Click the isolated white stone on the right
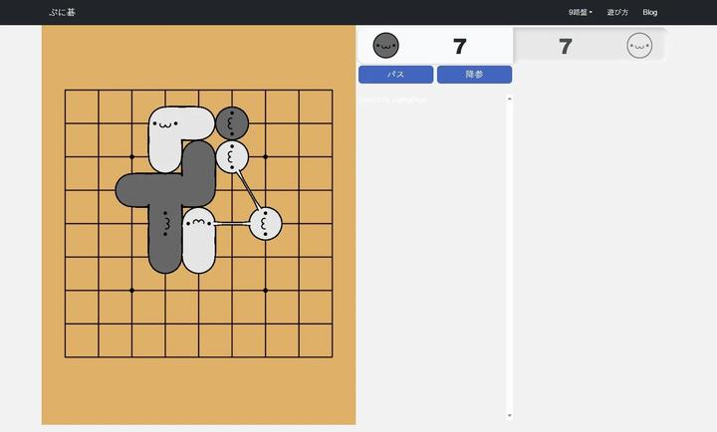Image resolution: width=717 pixels, height=432 pixels. click(x=265, y=224)
